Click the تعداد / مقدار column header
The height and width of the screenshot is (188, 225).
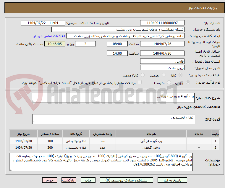[50, 134]
